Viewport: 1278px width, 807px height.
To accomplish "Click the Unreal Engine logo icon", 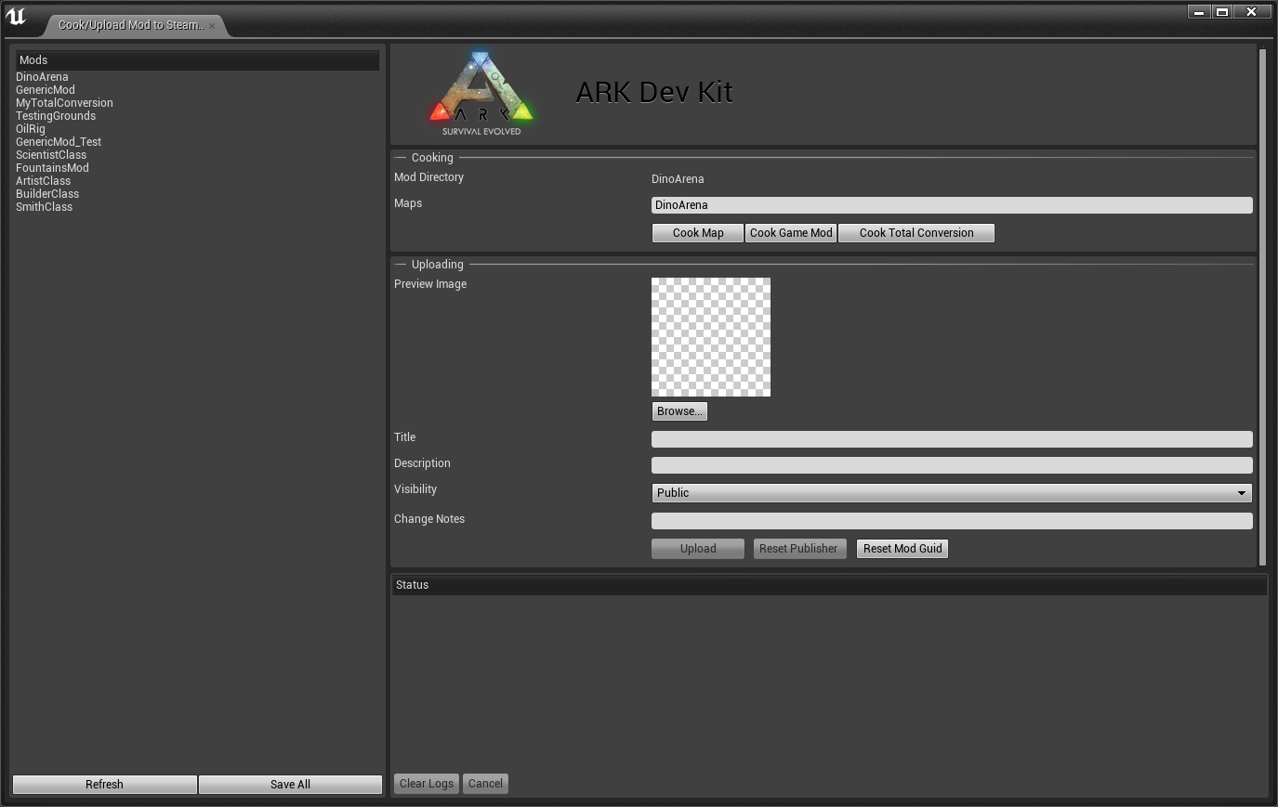I will point(16,16).
